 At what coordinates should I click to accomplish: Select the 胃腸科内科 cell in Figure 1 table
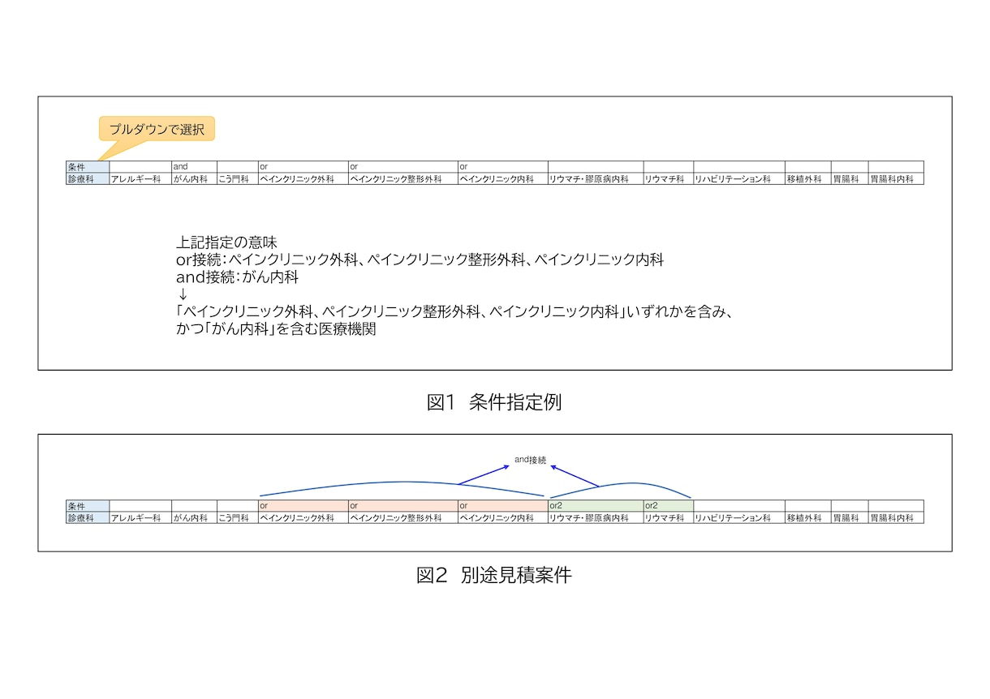tap(896, 178)
